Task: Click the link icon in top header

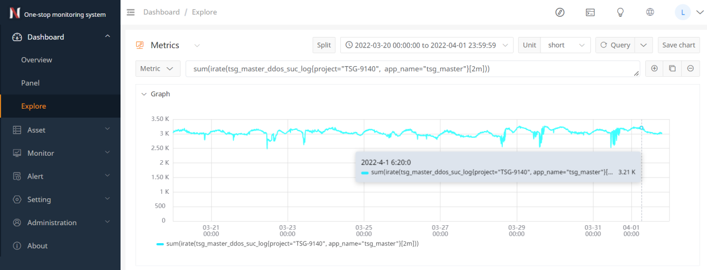Action: (x=560, y=12)
